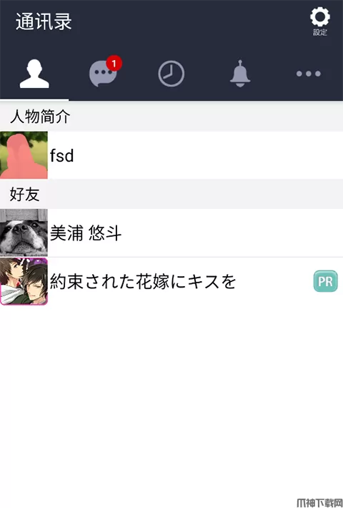Open the notifications bell tab

point(240,74)
